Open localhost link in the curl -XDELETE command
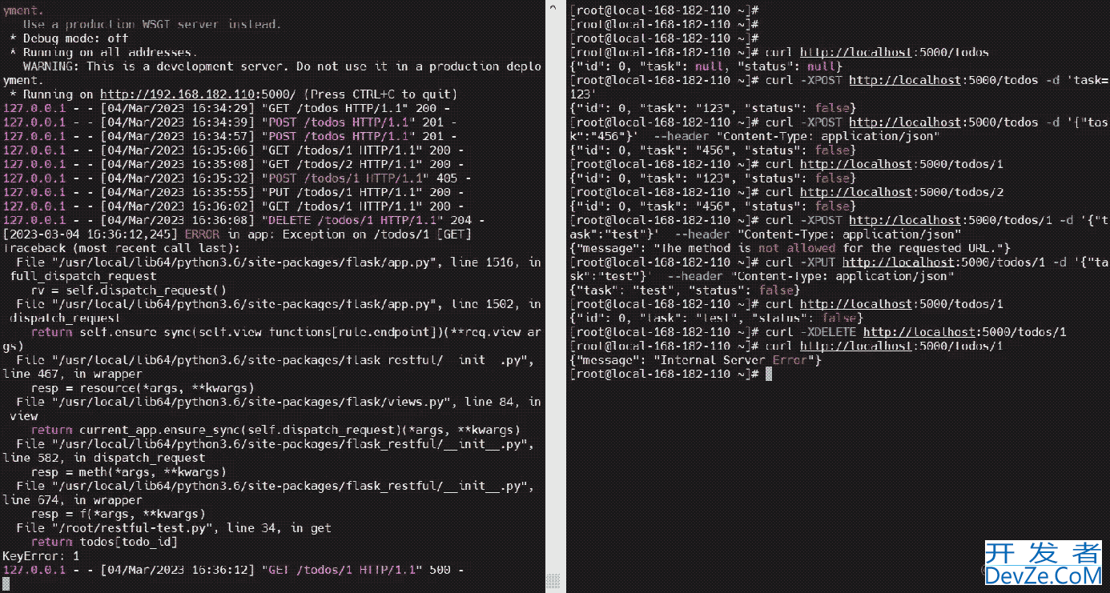The image size is (1110, 593). tap(919, 332)
